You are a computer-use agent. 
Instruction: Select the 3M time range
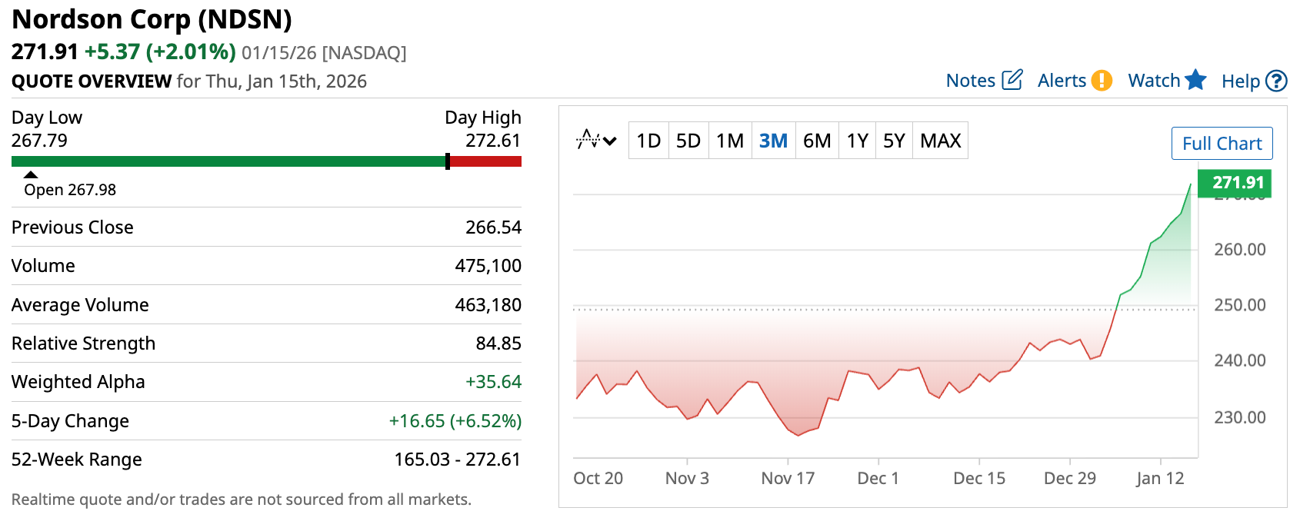[x=773, y=141]
